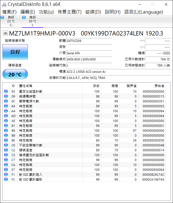Open the 磁碟(D) menu

pos(93,12)
